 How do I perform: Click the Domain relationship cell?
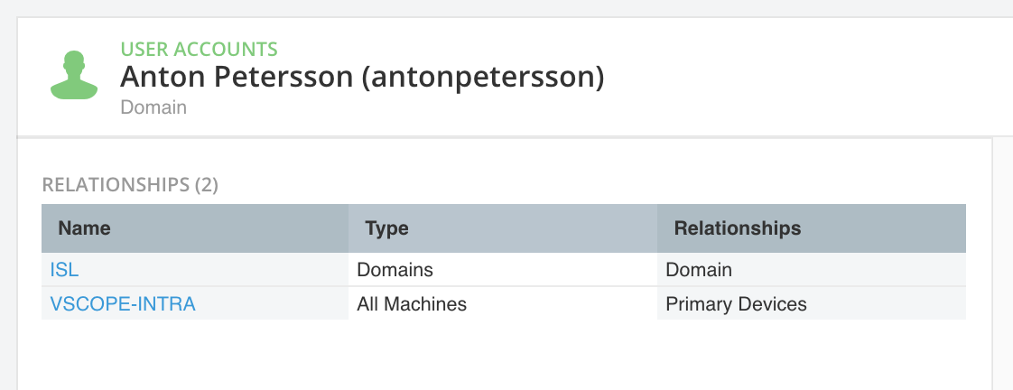pyautogui.click(x=699, y=269)
